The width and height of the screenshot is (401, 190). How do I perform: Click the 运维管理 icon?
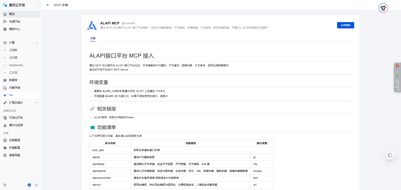5,140
